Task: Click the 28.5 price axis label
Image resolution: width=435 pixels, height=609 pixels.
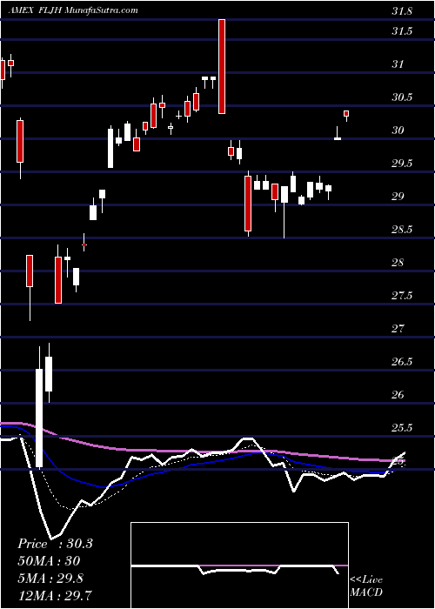Action: point(402,230)
